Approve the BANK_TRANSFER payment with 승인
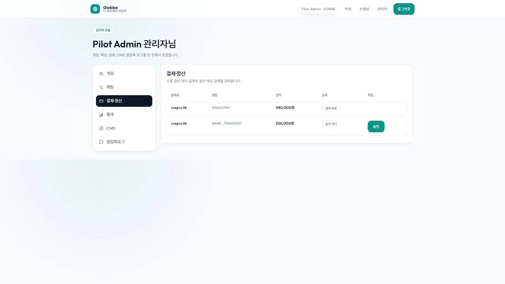The width and height of the screenshot is (505, 284). pyautogui.click(x=376, y=127)
